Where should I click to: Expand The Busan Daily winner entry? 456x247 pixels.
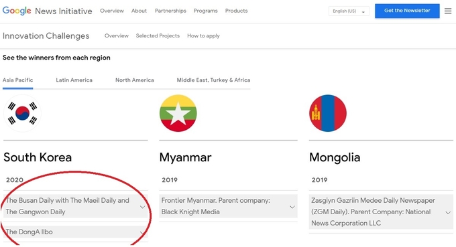[x=76, y=206]
